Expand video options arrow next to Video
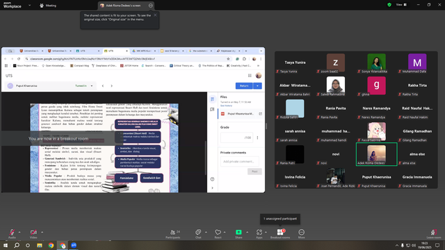 42,232
